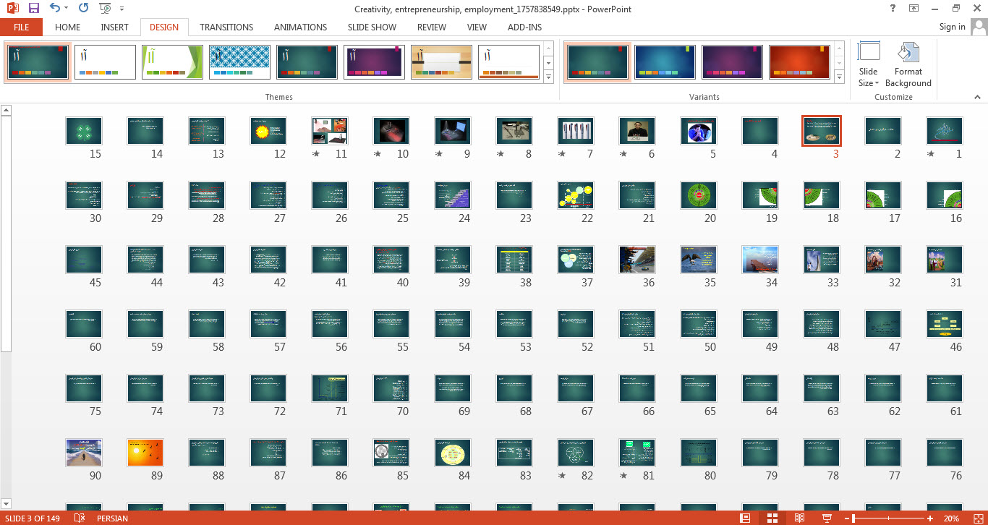Open the Undo history dropdown arrow
This screenshot has width=988, height=525.
tap(67, 9)
